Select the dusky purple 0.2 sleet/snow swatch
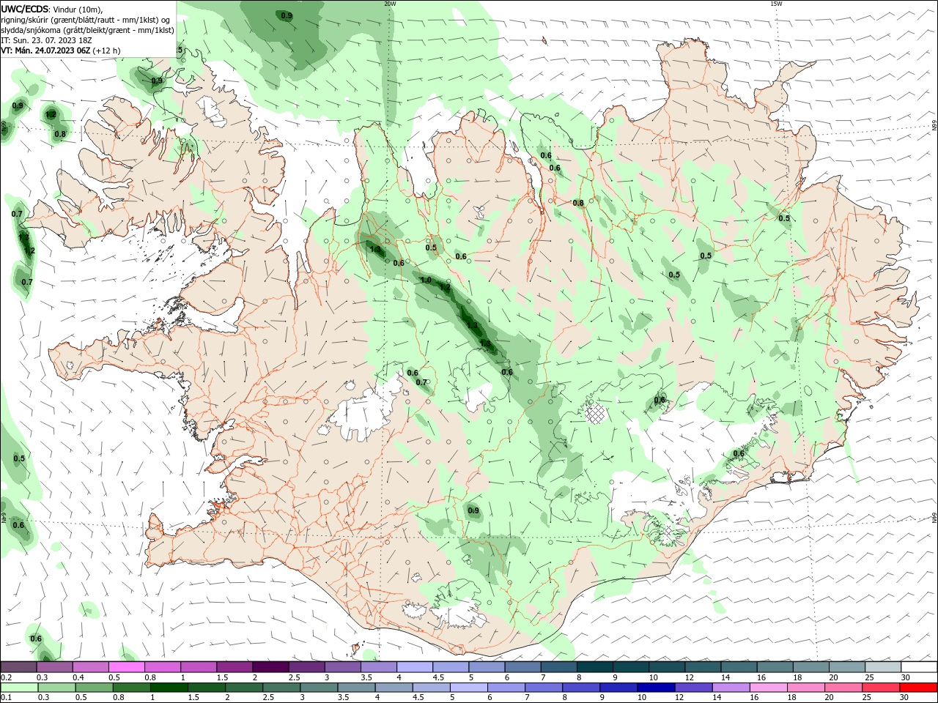The width and height of the screenshot is (938, 703). click(18, 667)
